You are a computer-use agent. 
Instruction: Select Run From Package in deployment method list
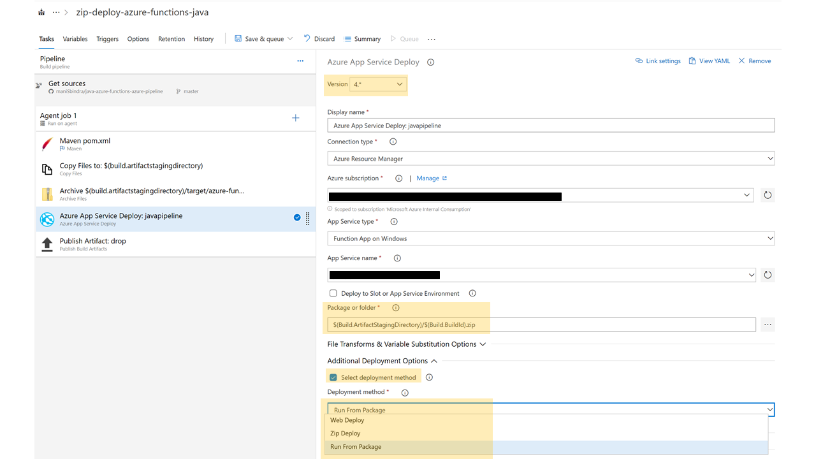(x=356, y=446)
